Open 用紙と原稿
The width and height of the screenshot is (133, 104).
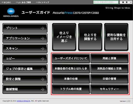[110, 58]
